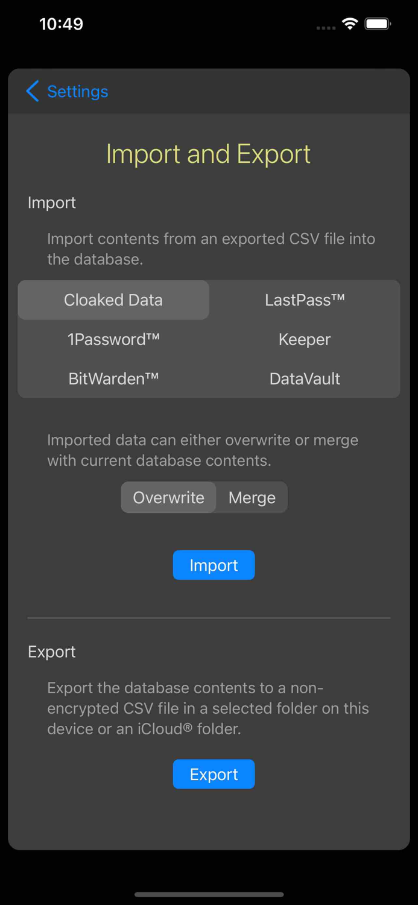Tap the Import and Export title
Viewport: 418px width, 905px height.
208,154
